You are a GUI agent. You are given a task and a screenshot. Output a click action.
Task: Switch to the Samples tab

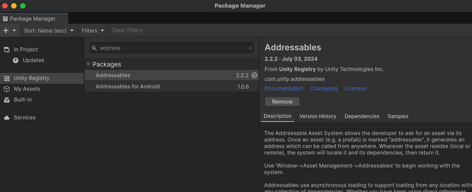click(398, 116)
